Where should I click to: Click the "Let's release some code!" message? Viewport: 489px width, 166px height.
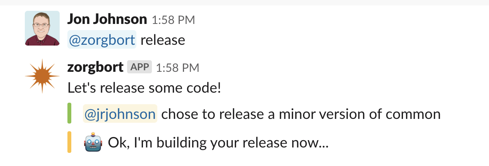[145, 88]
